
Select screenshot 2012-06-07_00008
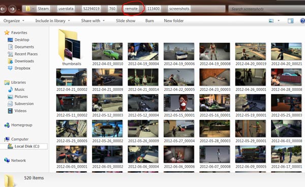pyautogui.click(x=215, y=157)
